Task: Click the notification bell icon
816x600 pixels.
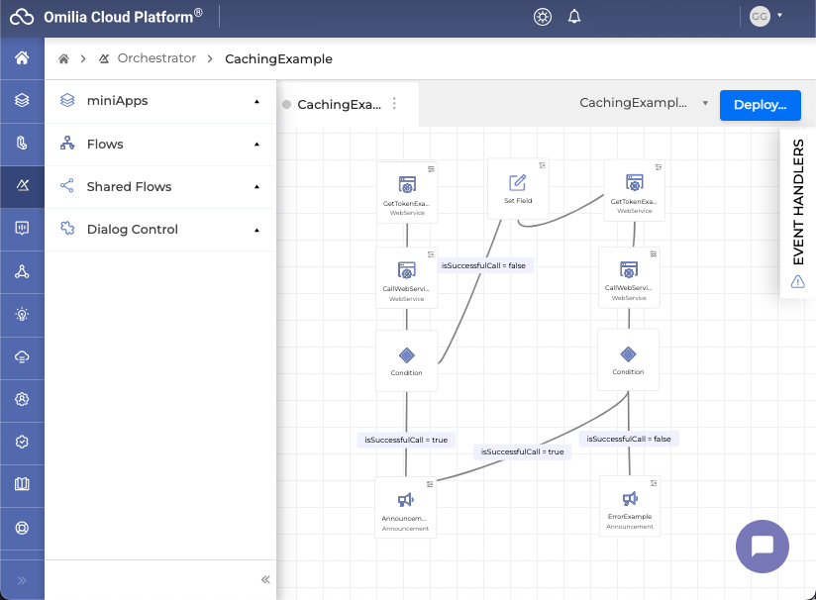Action: [574, 17]
